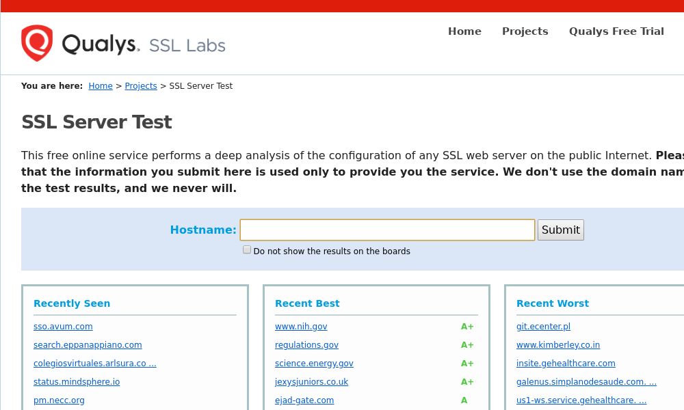Screen dimensions: 684x410
Task: Click the A+ grade beside www.nih.gov
Action: coord(467,327)
